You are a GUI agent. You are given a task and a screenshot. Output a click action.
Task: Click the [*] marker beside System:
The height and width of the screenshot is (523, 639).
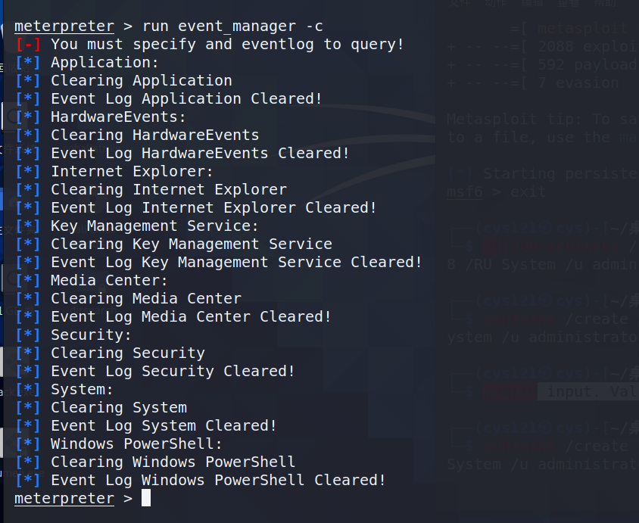click(x=28, y=390)
